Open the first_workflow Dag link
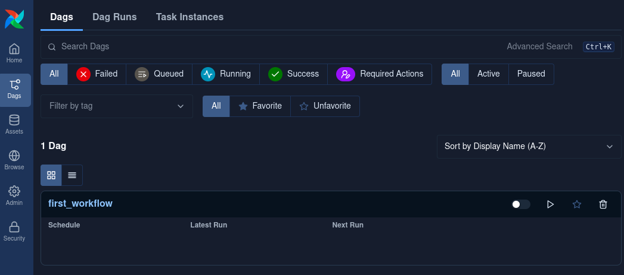Screen dimensions: 624x275 pos(80,203)
